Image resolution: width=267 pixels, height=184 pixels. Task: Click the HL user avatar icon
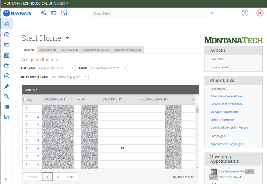pyautogui.click(x=260, y=13)
